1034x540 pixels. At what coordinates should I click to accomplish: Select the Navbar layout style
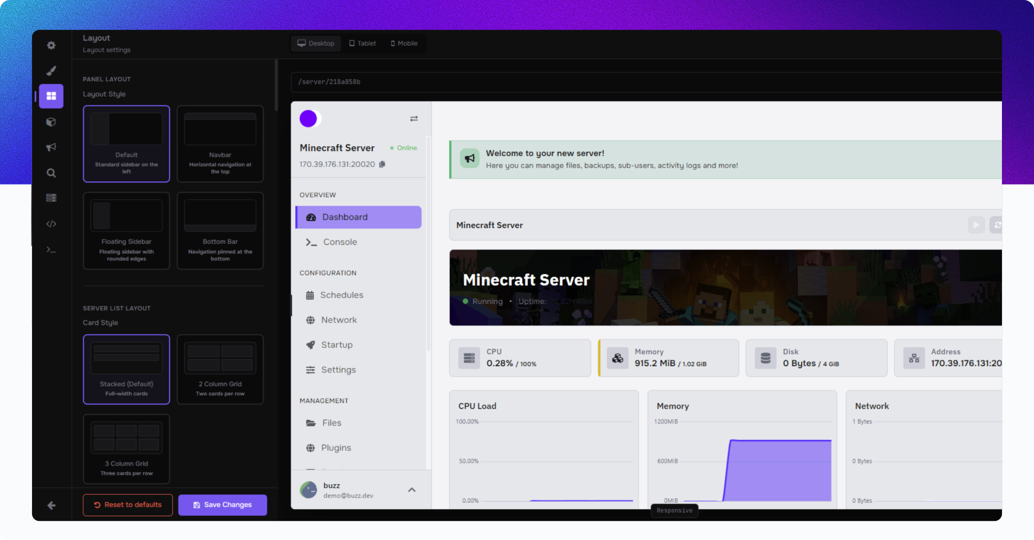point(220,144)
